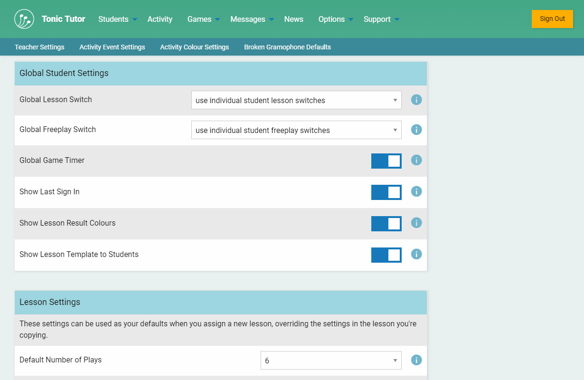Click info icon for Show Last Sign In
The image size is (584, 380).
point(416,191)
